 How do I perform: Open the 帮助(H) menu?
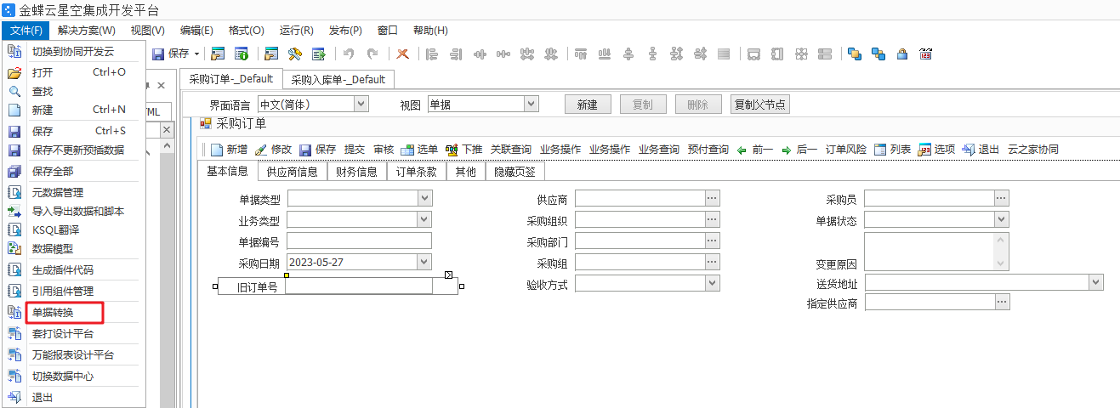point(430,30)
